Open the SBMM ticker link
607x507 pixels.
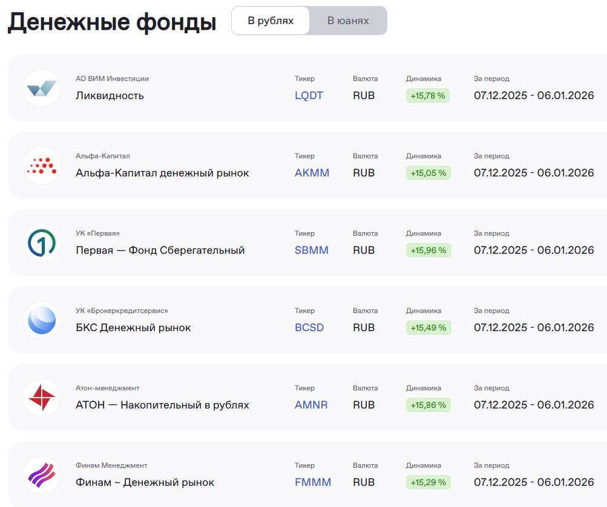tap(312, 250)
